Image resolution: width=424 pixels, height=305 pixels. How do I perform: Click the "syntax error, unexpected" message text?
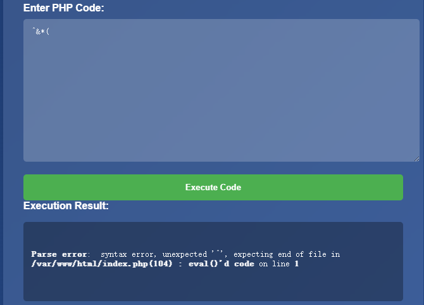[155, 254]
